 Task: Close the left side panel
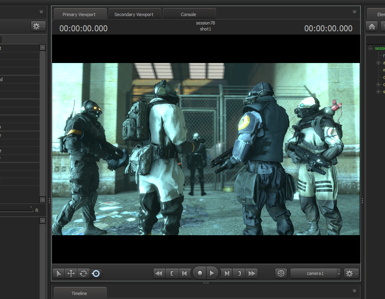(x=41, y=12)
